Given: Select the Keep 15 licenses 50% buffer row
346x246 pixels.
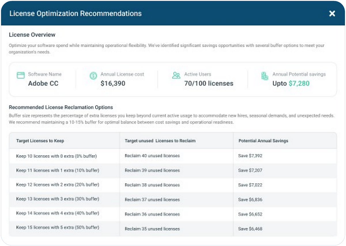Looking at the screenshot, I should tap(173, 229).
